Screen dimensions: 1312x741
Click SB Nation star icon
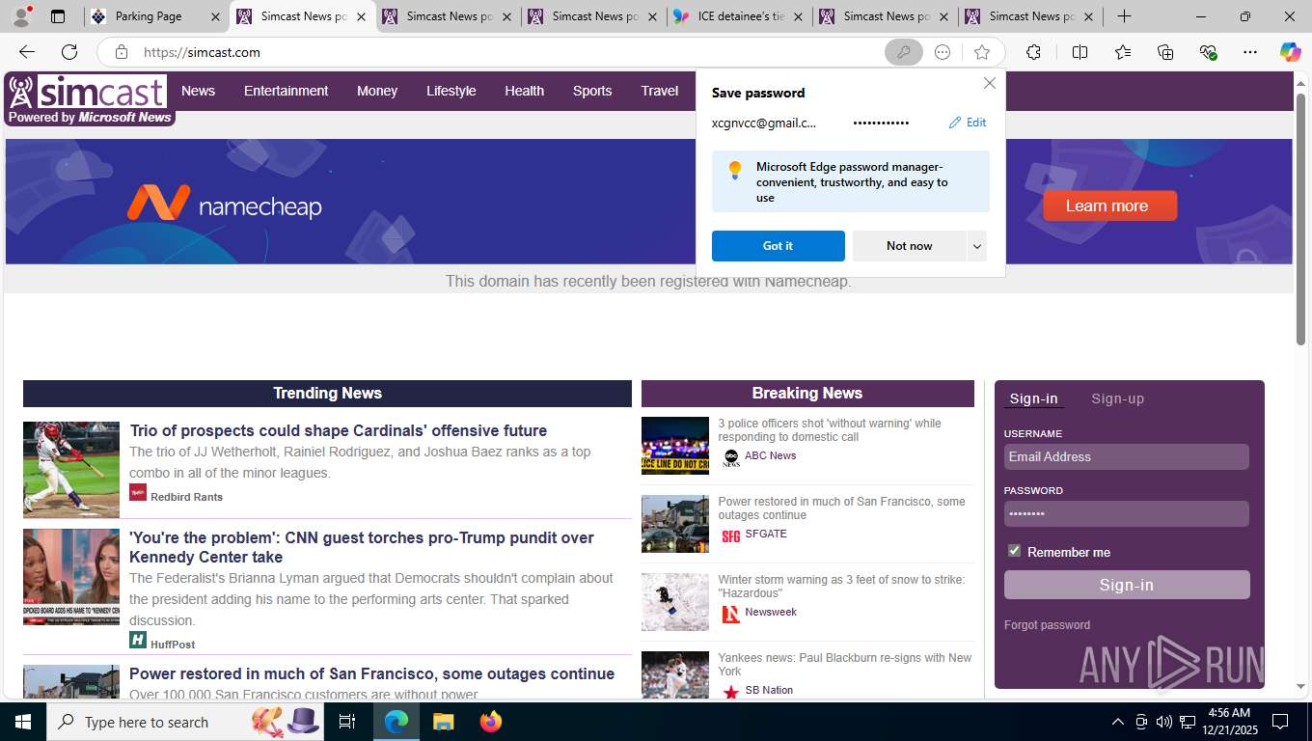point(730,692)
